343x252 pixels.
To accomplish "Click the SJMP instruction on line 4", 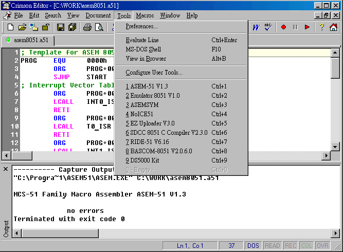I will [62, 77].
